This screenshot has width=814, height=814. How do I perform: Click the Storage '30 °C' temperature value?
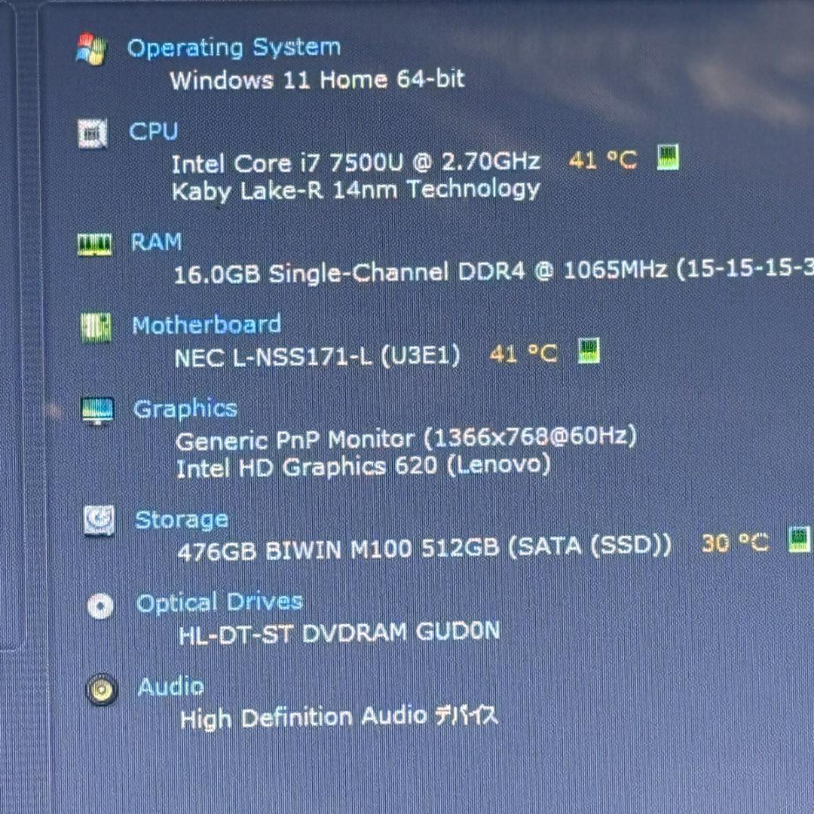[x=735, y=543]
